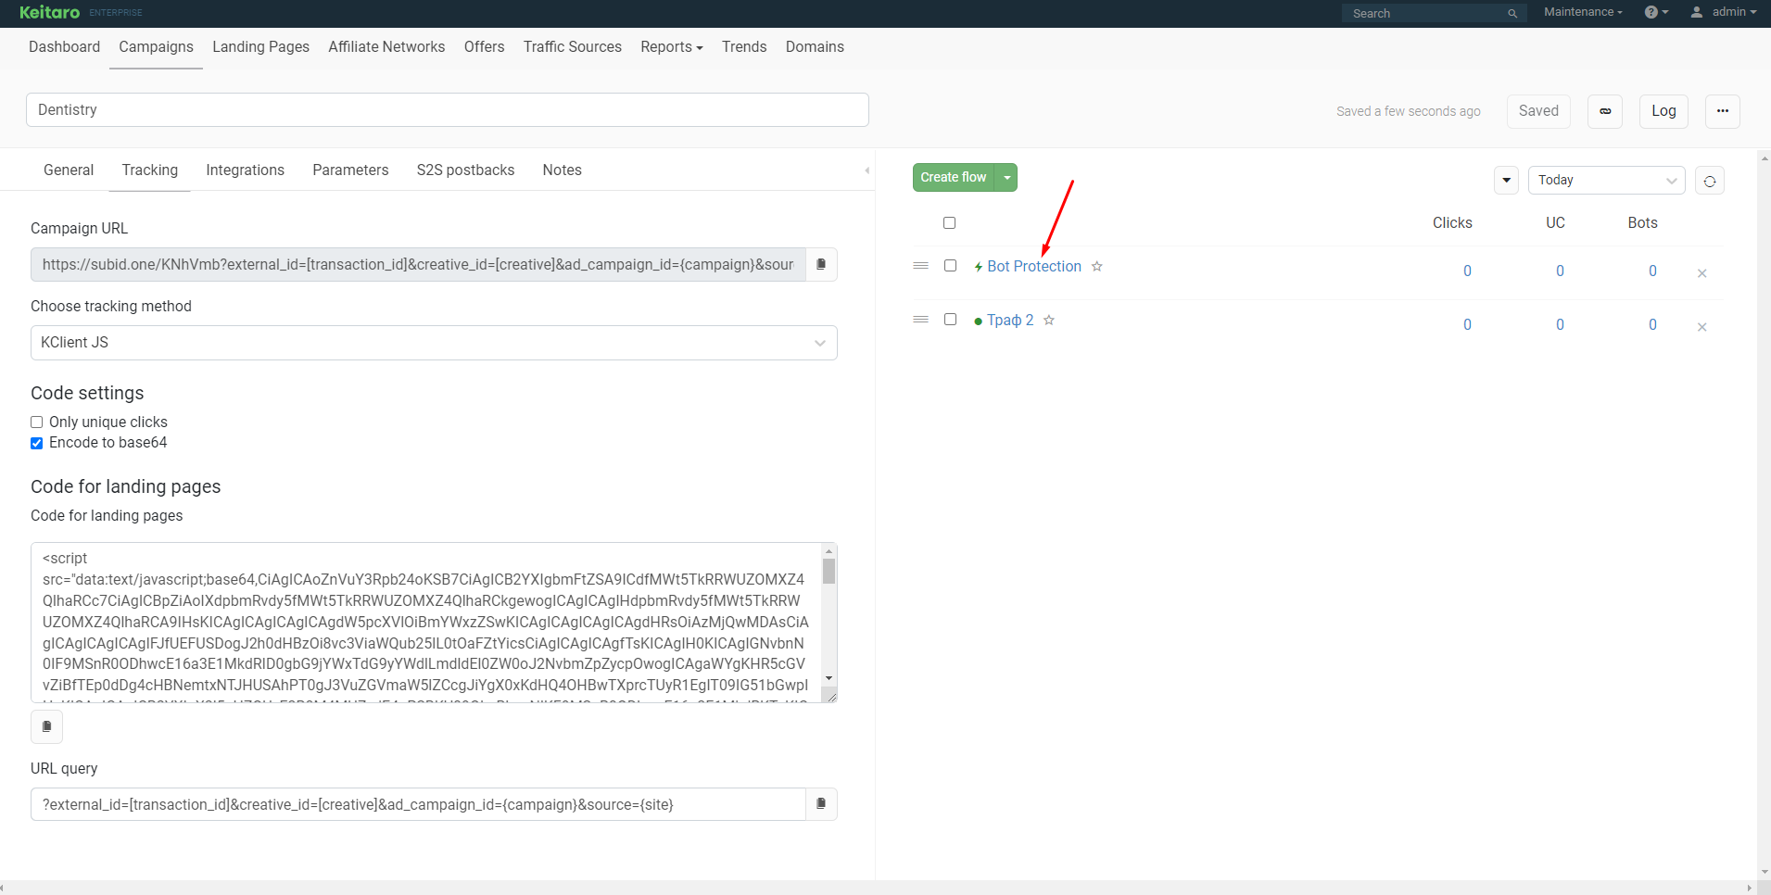Sort by the Clicks column header
Viewport: 1771px width, 895px height.
tap(1452, 223)
